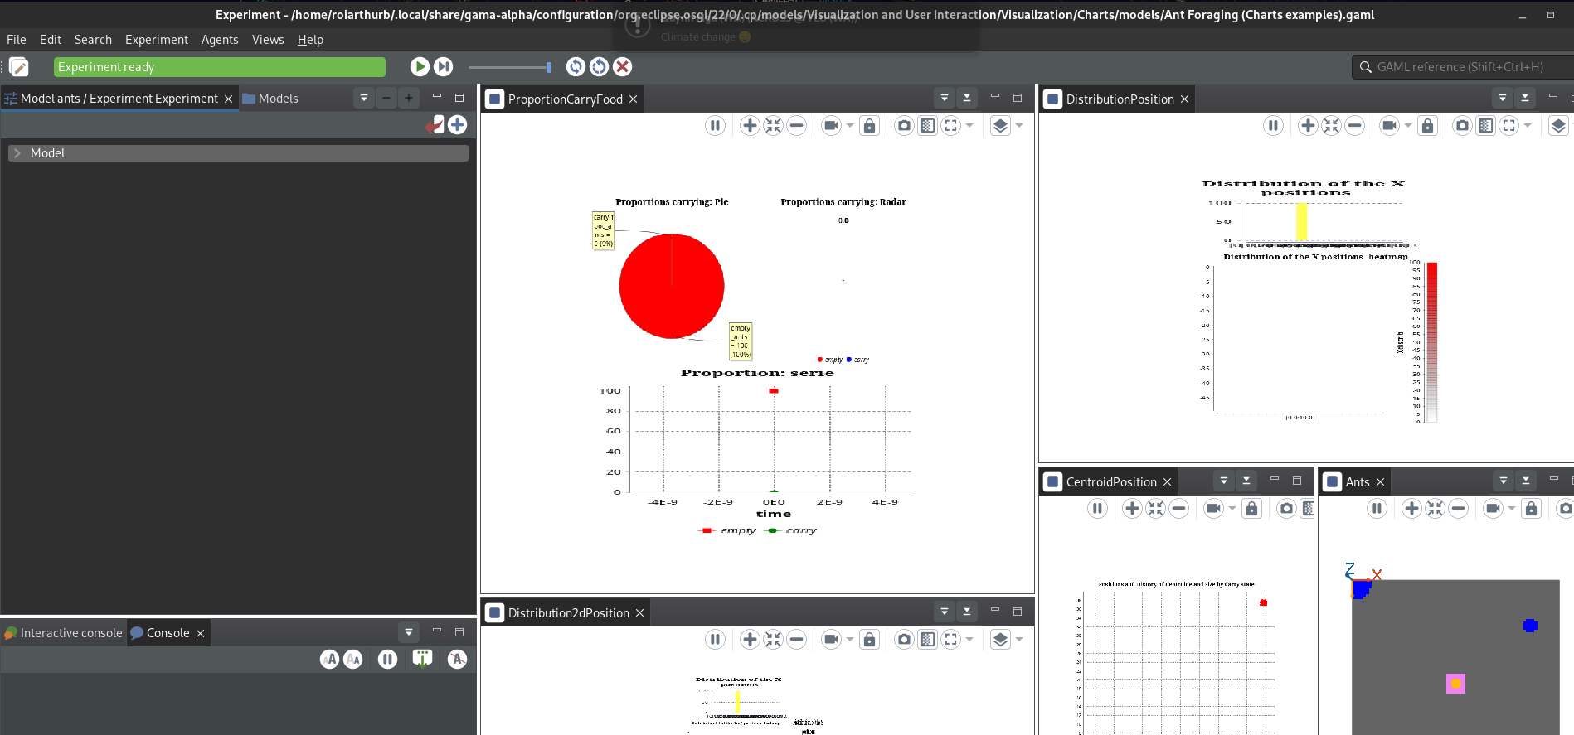Select the Model ants / Experiment tab
1574x735 pixels.
[119, 98]
